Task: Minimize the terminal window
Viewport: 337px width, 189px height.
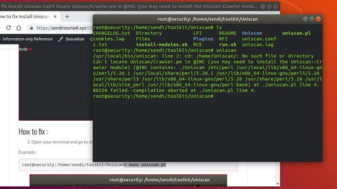Action: click(305, 19)
